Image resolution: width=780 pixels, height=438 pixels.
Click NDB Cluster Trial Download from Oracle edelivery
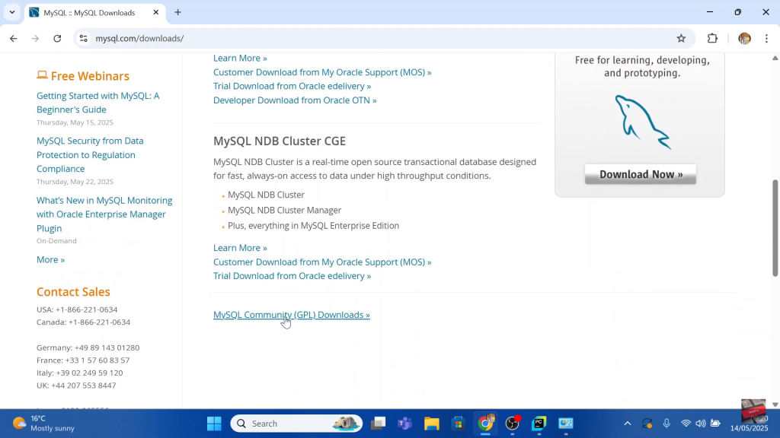click(292, 275)
